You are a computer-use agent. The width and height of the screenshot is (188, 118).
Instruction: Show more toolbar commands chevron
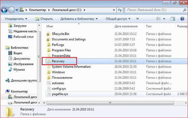(x=138, y=19)
